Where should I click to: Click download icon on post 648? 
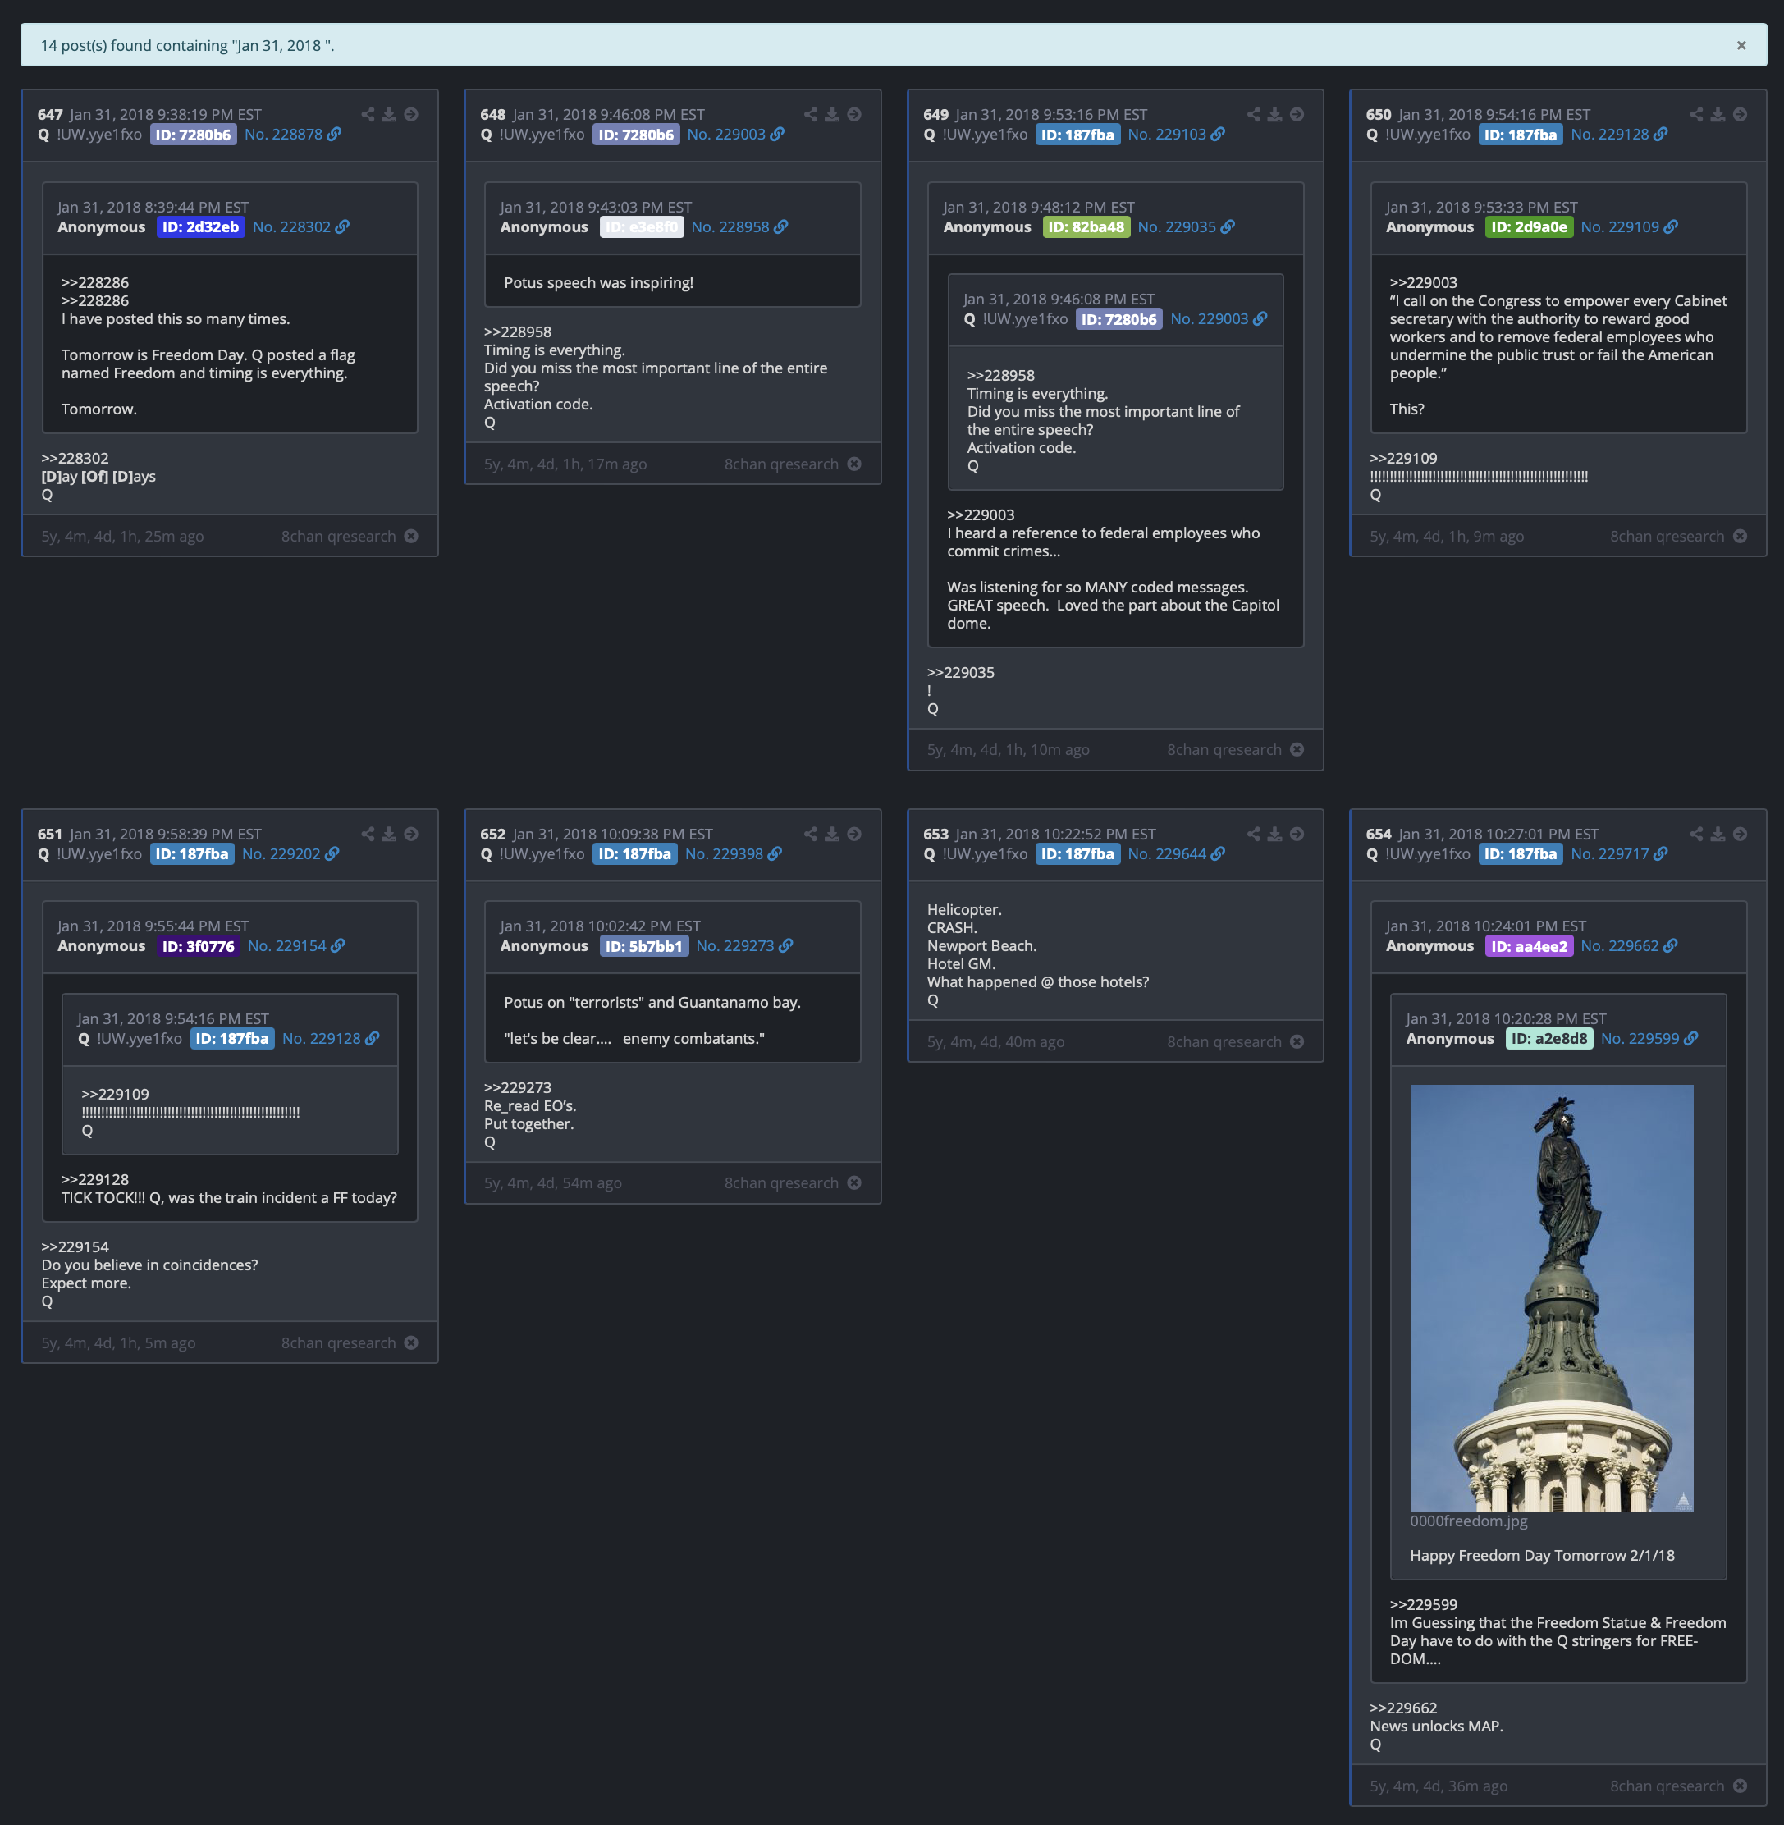pos(832,114)
